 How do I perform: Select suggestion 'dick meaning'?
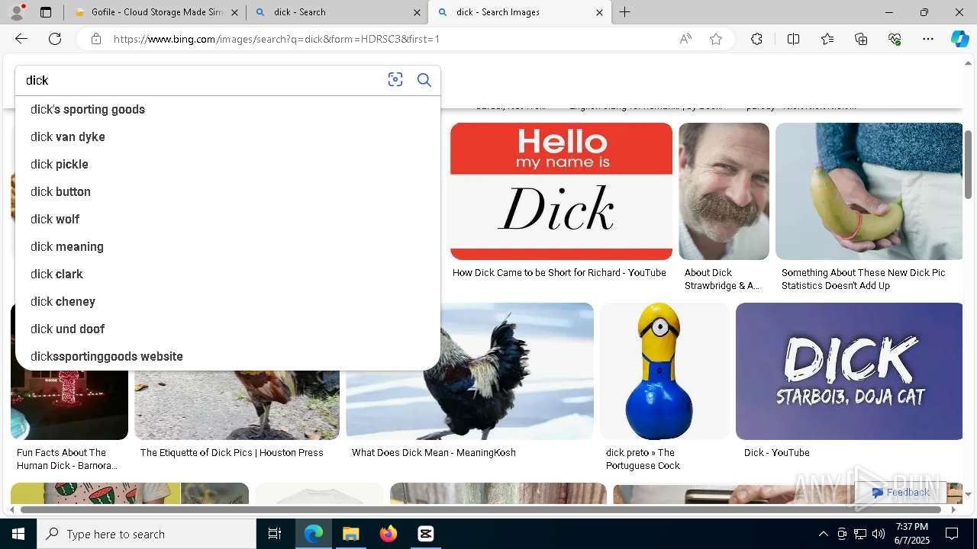pos(227,246)
